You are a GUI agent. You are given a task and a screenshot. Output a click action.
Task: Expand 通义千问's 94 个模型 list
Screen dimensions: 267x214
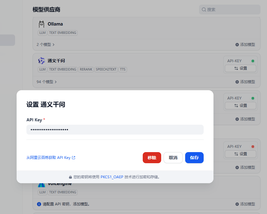(x=46, y=82)
